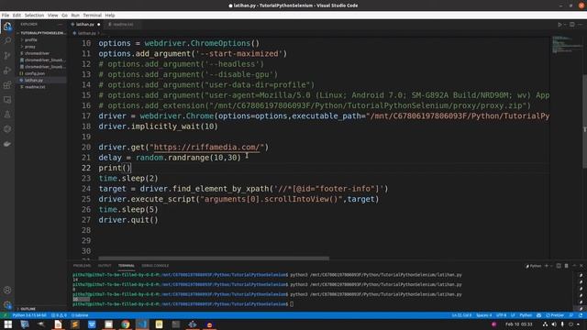Open the Run and Debug view
587x330 pixels.
(7, 71)
